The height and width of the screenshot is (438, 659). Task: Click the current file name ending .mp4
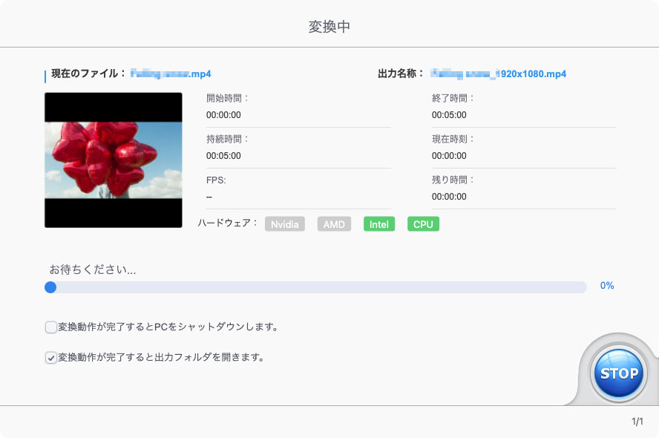coord(171,74)
